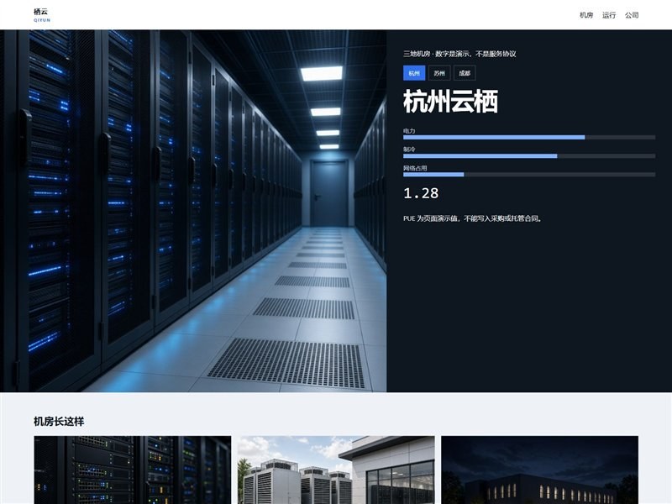Switch to the 苏州 site tab
672x504 pixels.
439,73
